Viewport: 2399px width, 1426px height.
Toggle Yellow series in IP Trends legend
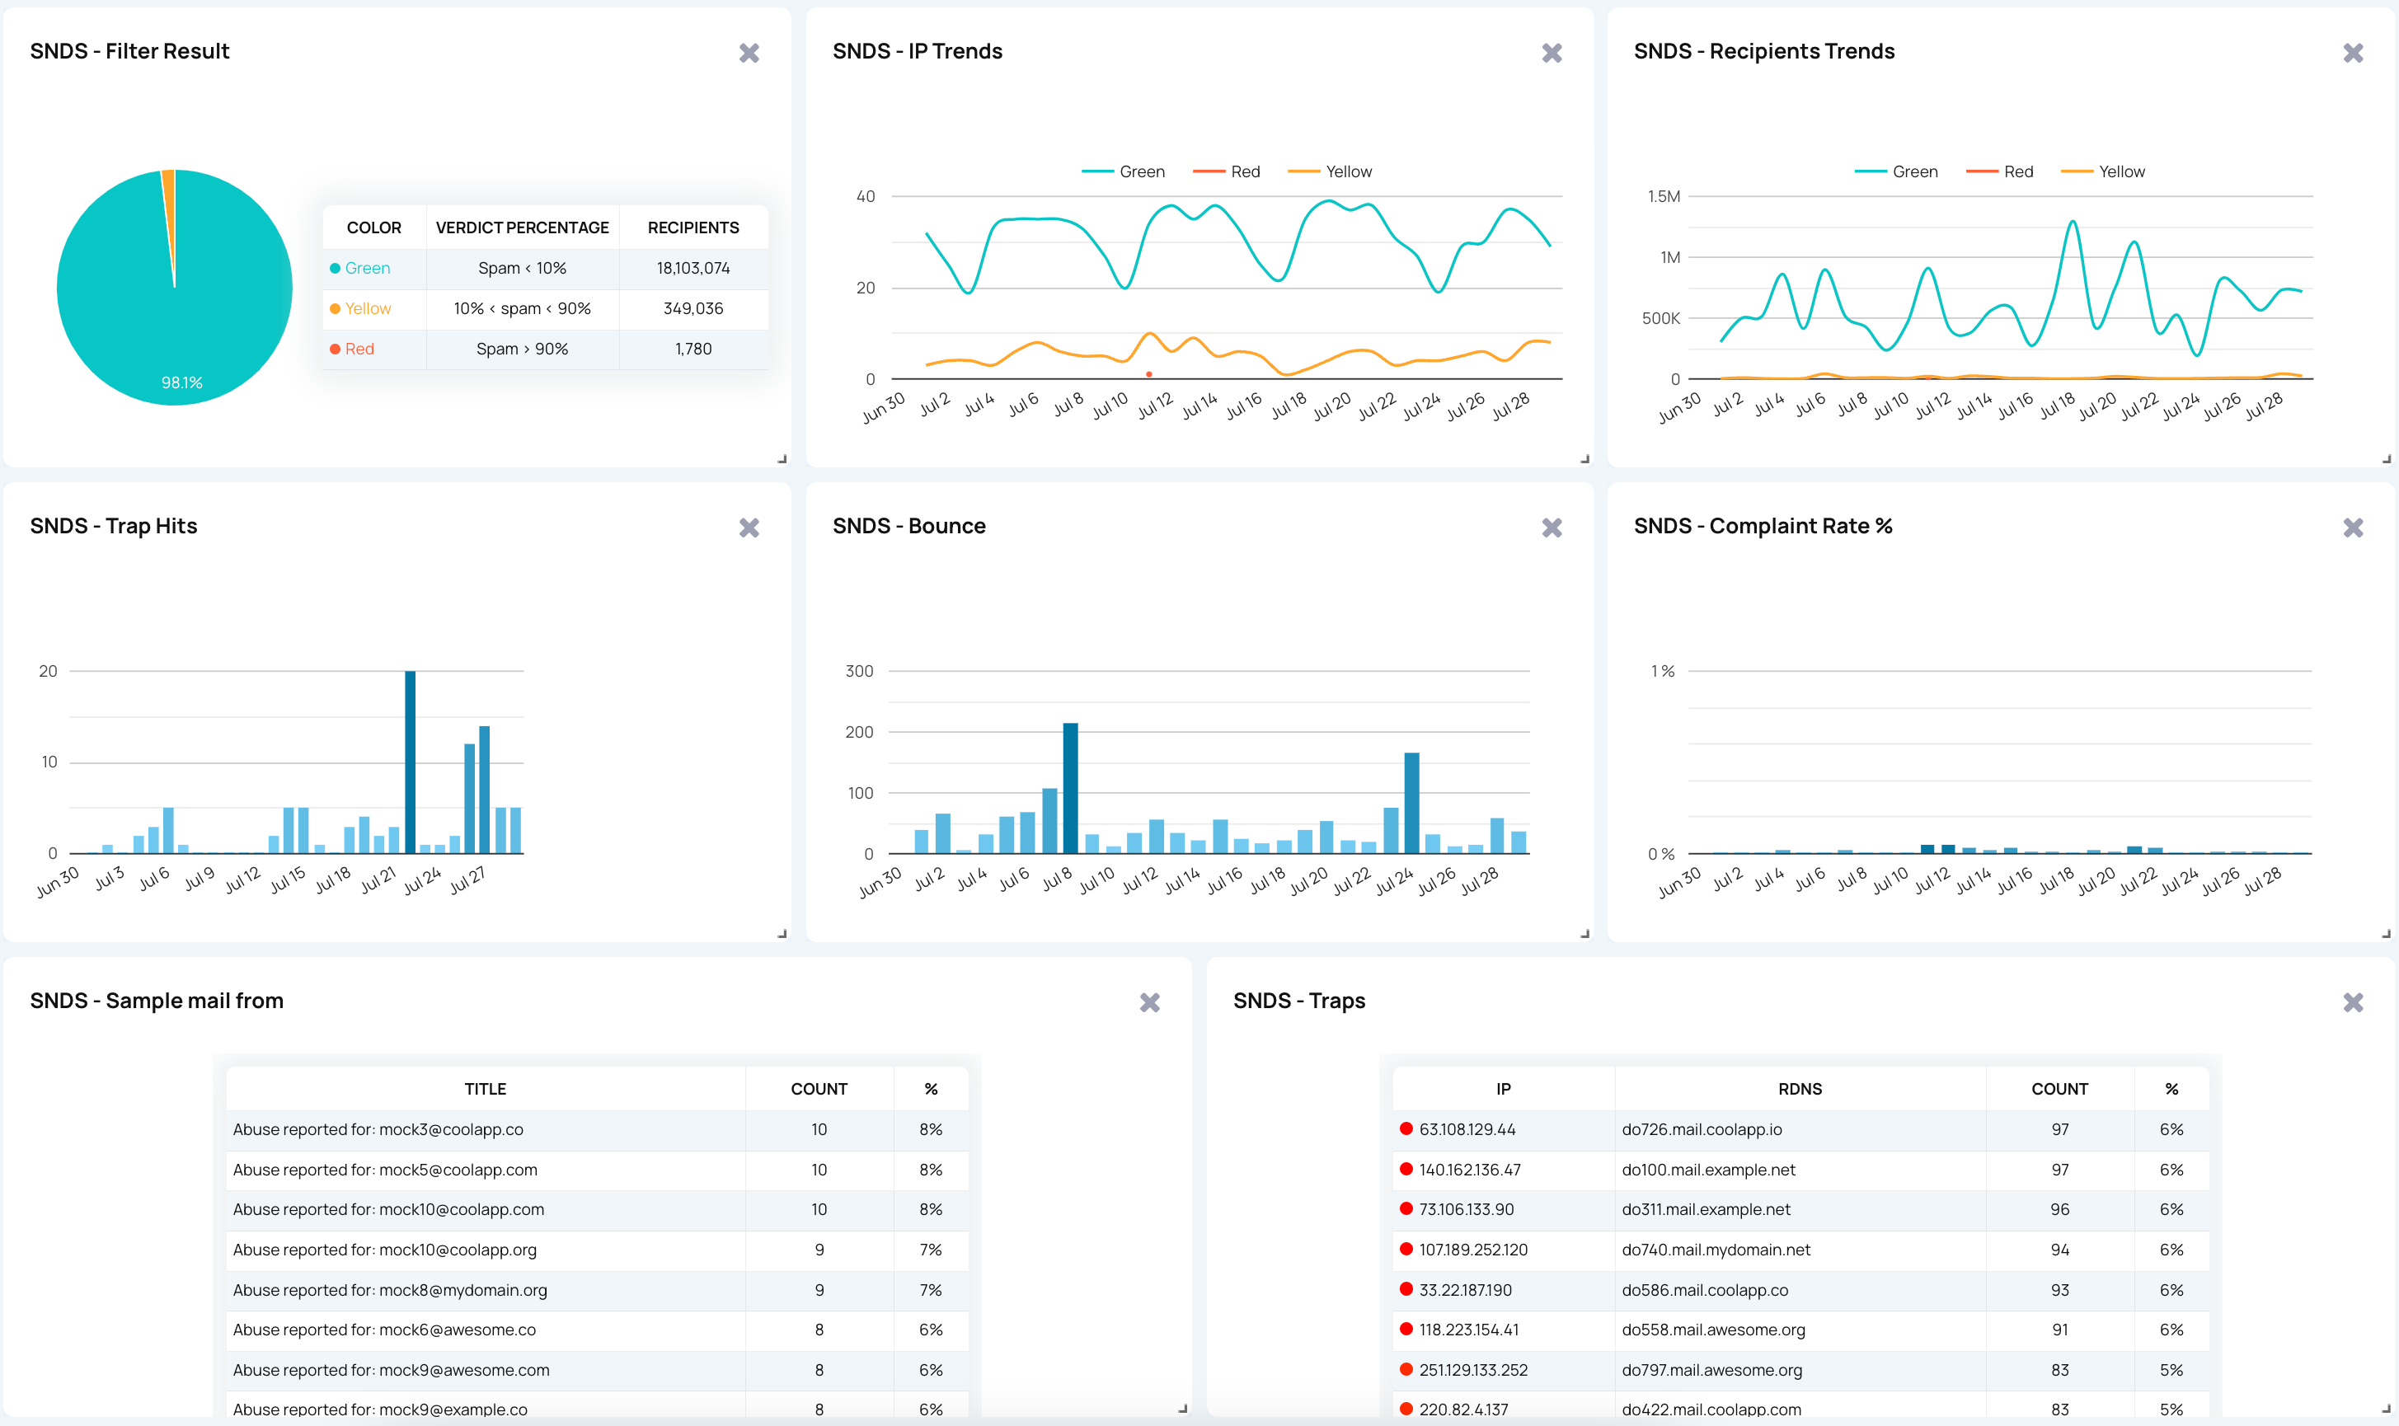coord(1330,171)
